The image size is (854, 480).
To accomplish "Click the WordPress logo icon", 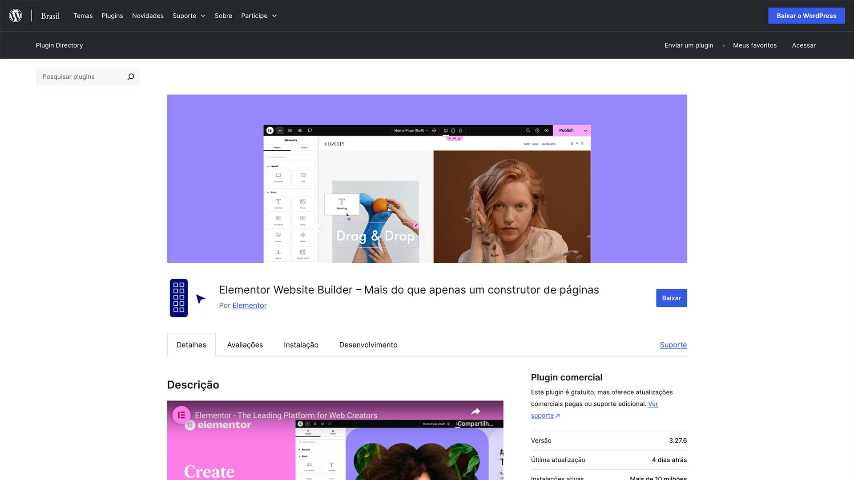I will tap(16, 16).
